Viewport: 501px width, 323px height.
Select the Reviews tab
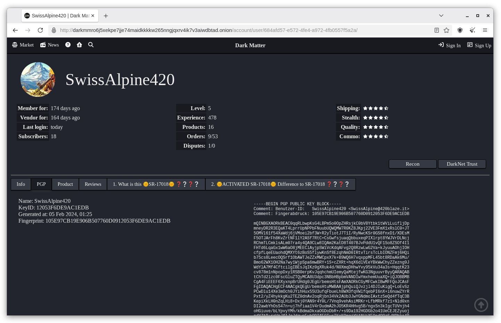click(93, 184)
